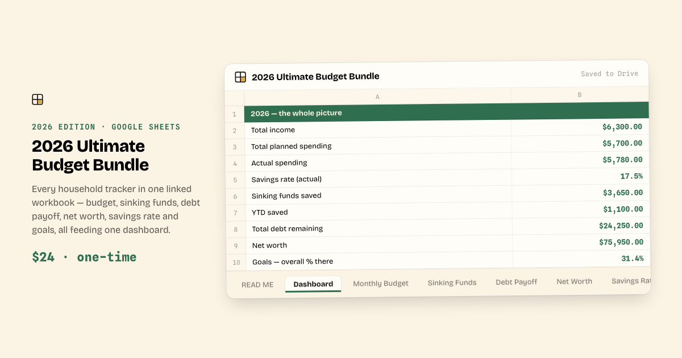This screenshot has width=682, height=358.
Task: Click the $5,700.00 value
Action: (x=580, y=144)
